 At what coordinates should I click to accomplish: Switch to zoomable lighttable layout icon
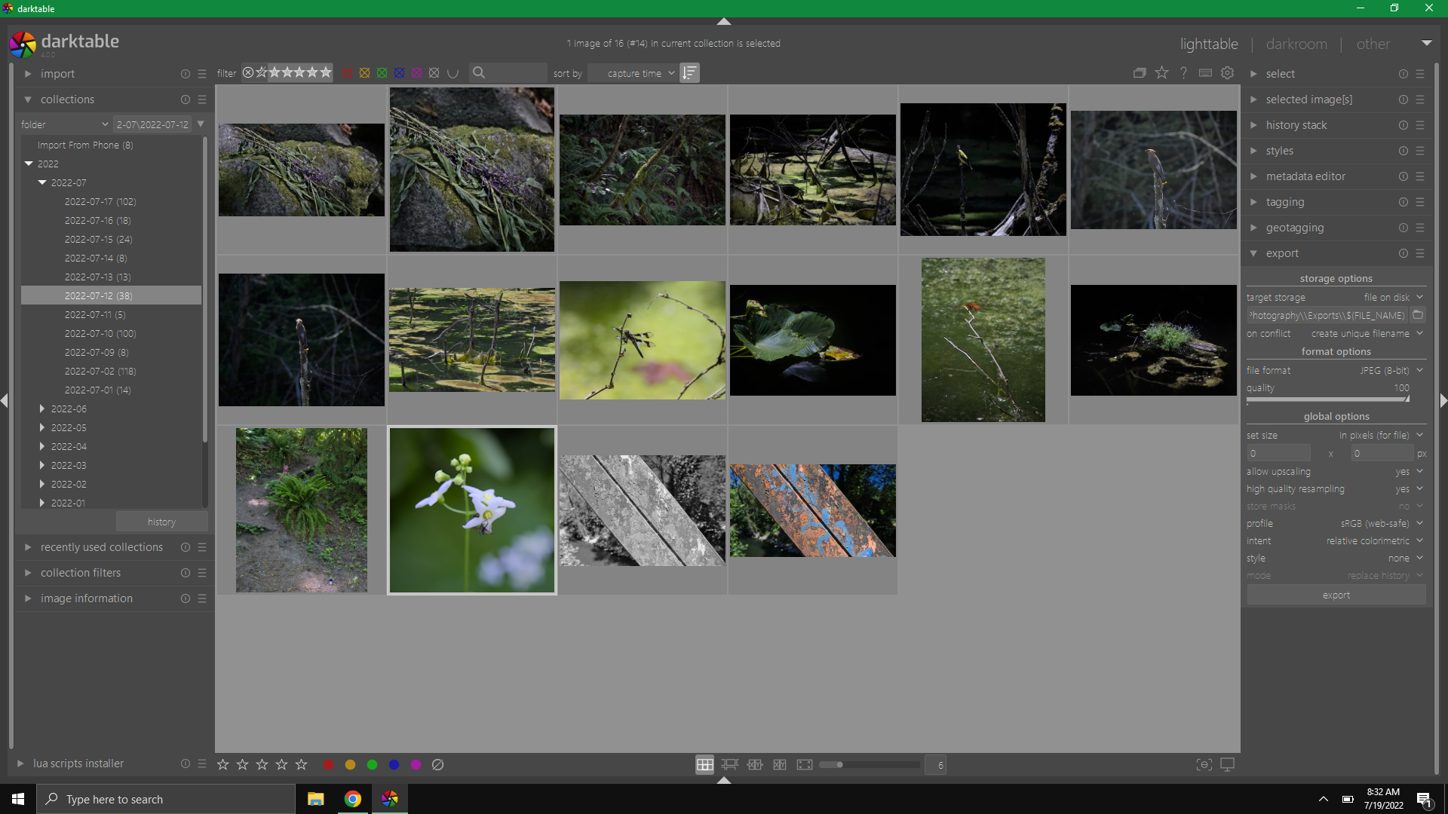pyautogui.click(x=729, y=764)
